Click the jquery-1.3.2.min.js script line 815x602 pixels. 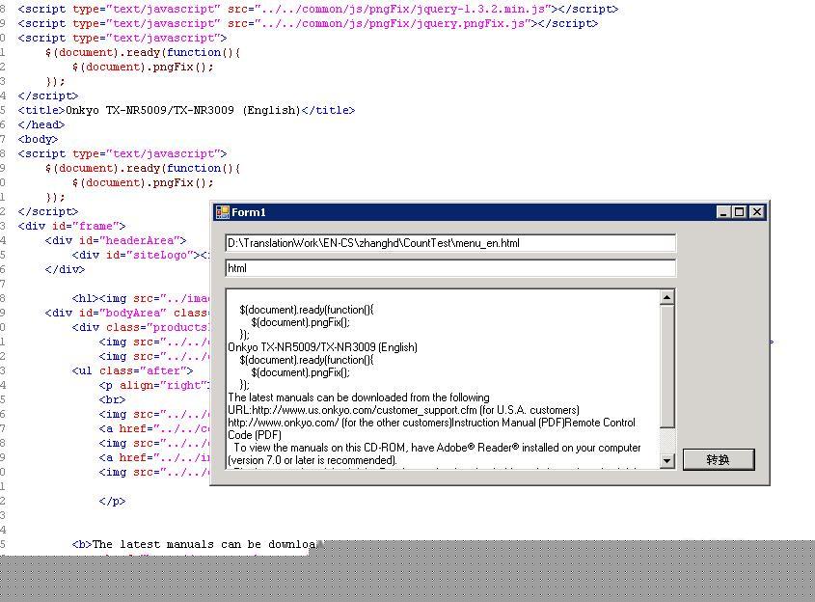318,9
